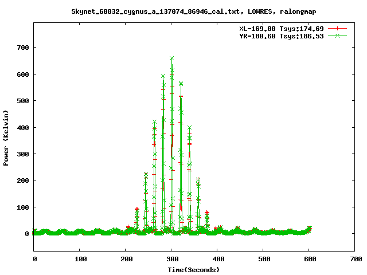367x275 pixels.
Task: Click the red plus marker atop the small peak near 225 seconds
Action: [137, 209]
